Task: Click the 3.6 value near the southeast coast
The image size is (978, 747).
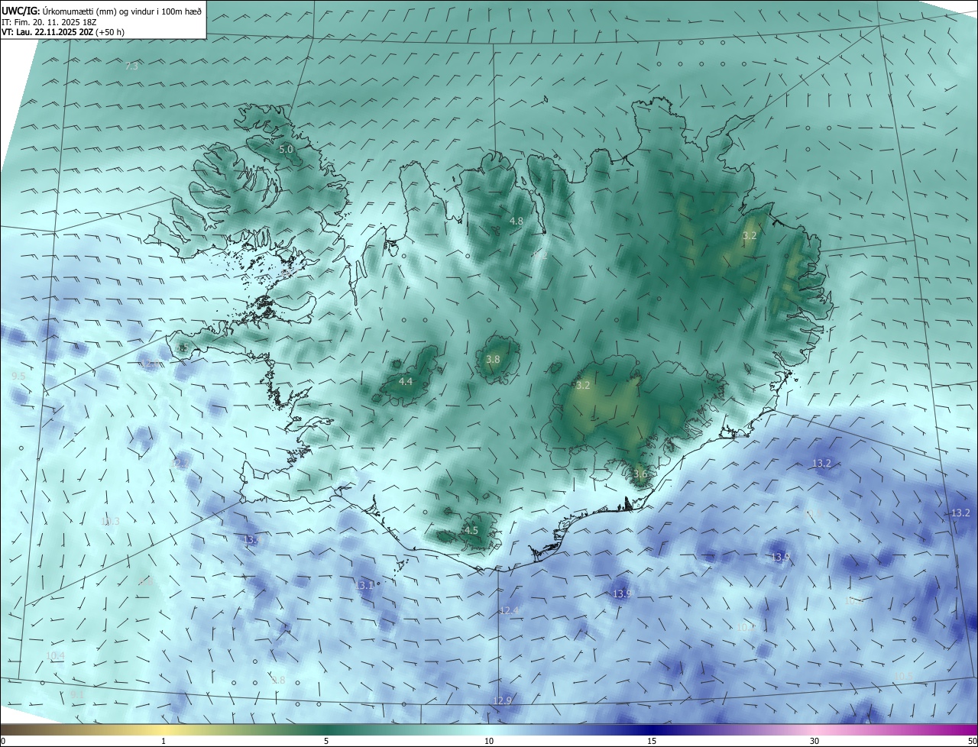Action: (640, 474)
